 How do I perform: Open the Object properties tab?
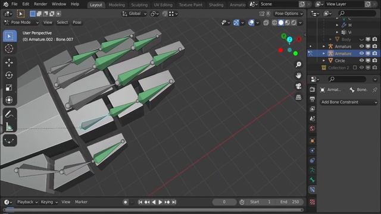tap(312, 141)
